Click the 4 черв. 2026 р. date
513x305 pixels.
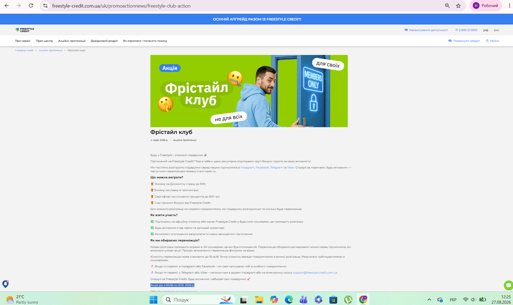pos(159,140)
